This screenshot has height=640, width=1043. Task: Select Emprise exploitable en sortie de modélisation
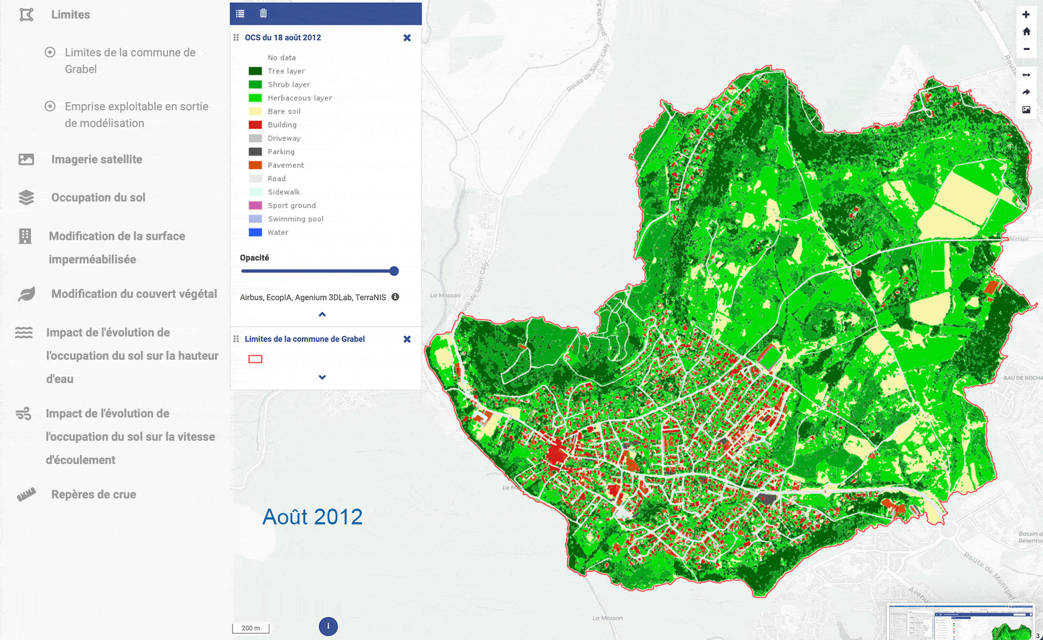point(50,106)
